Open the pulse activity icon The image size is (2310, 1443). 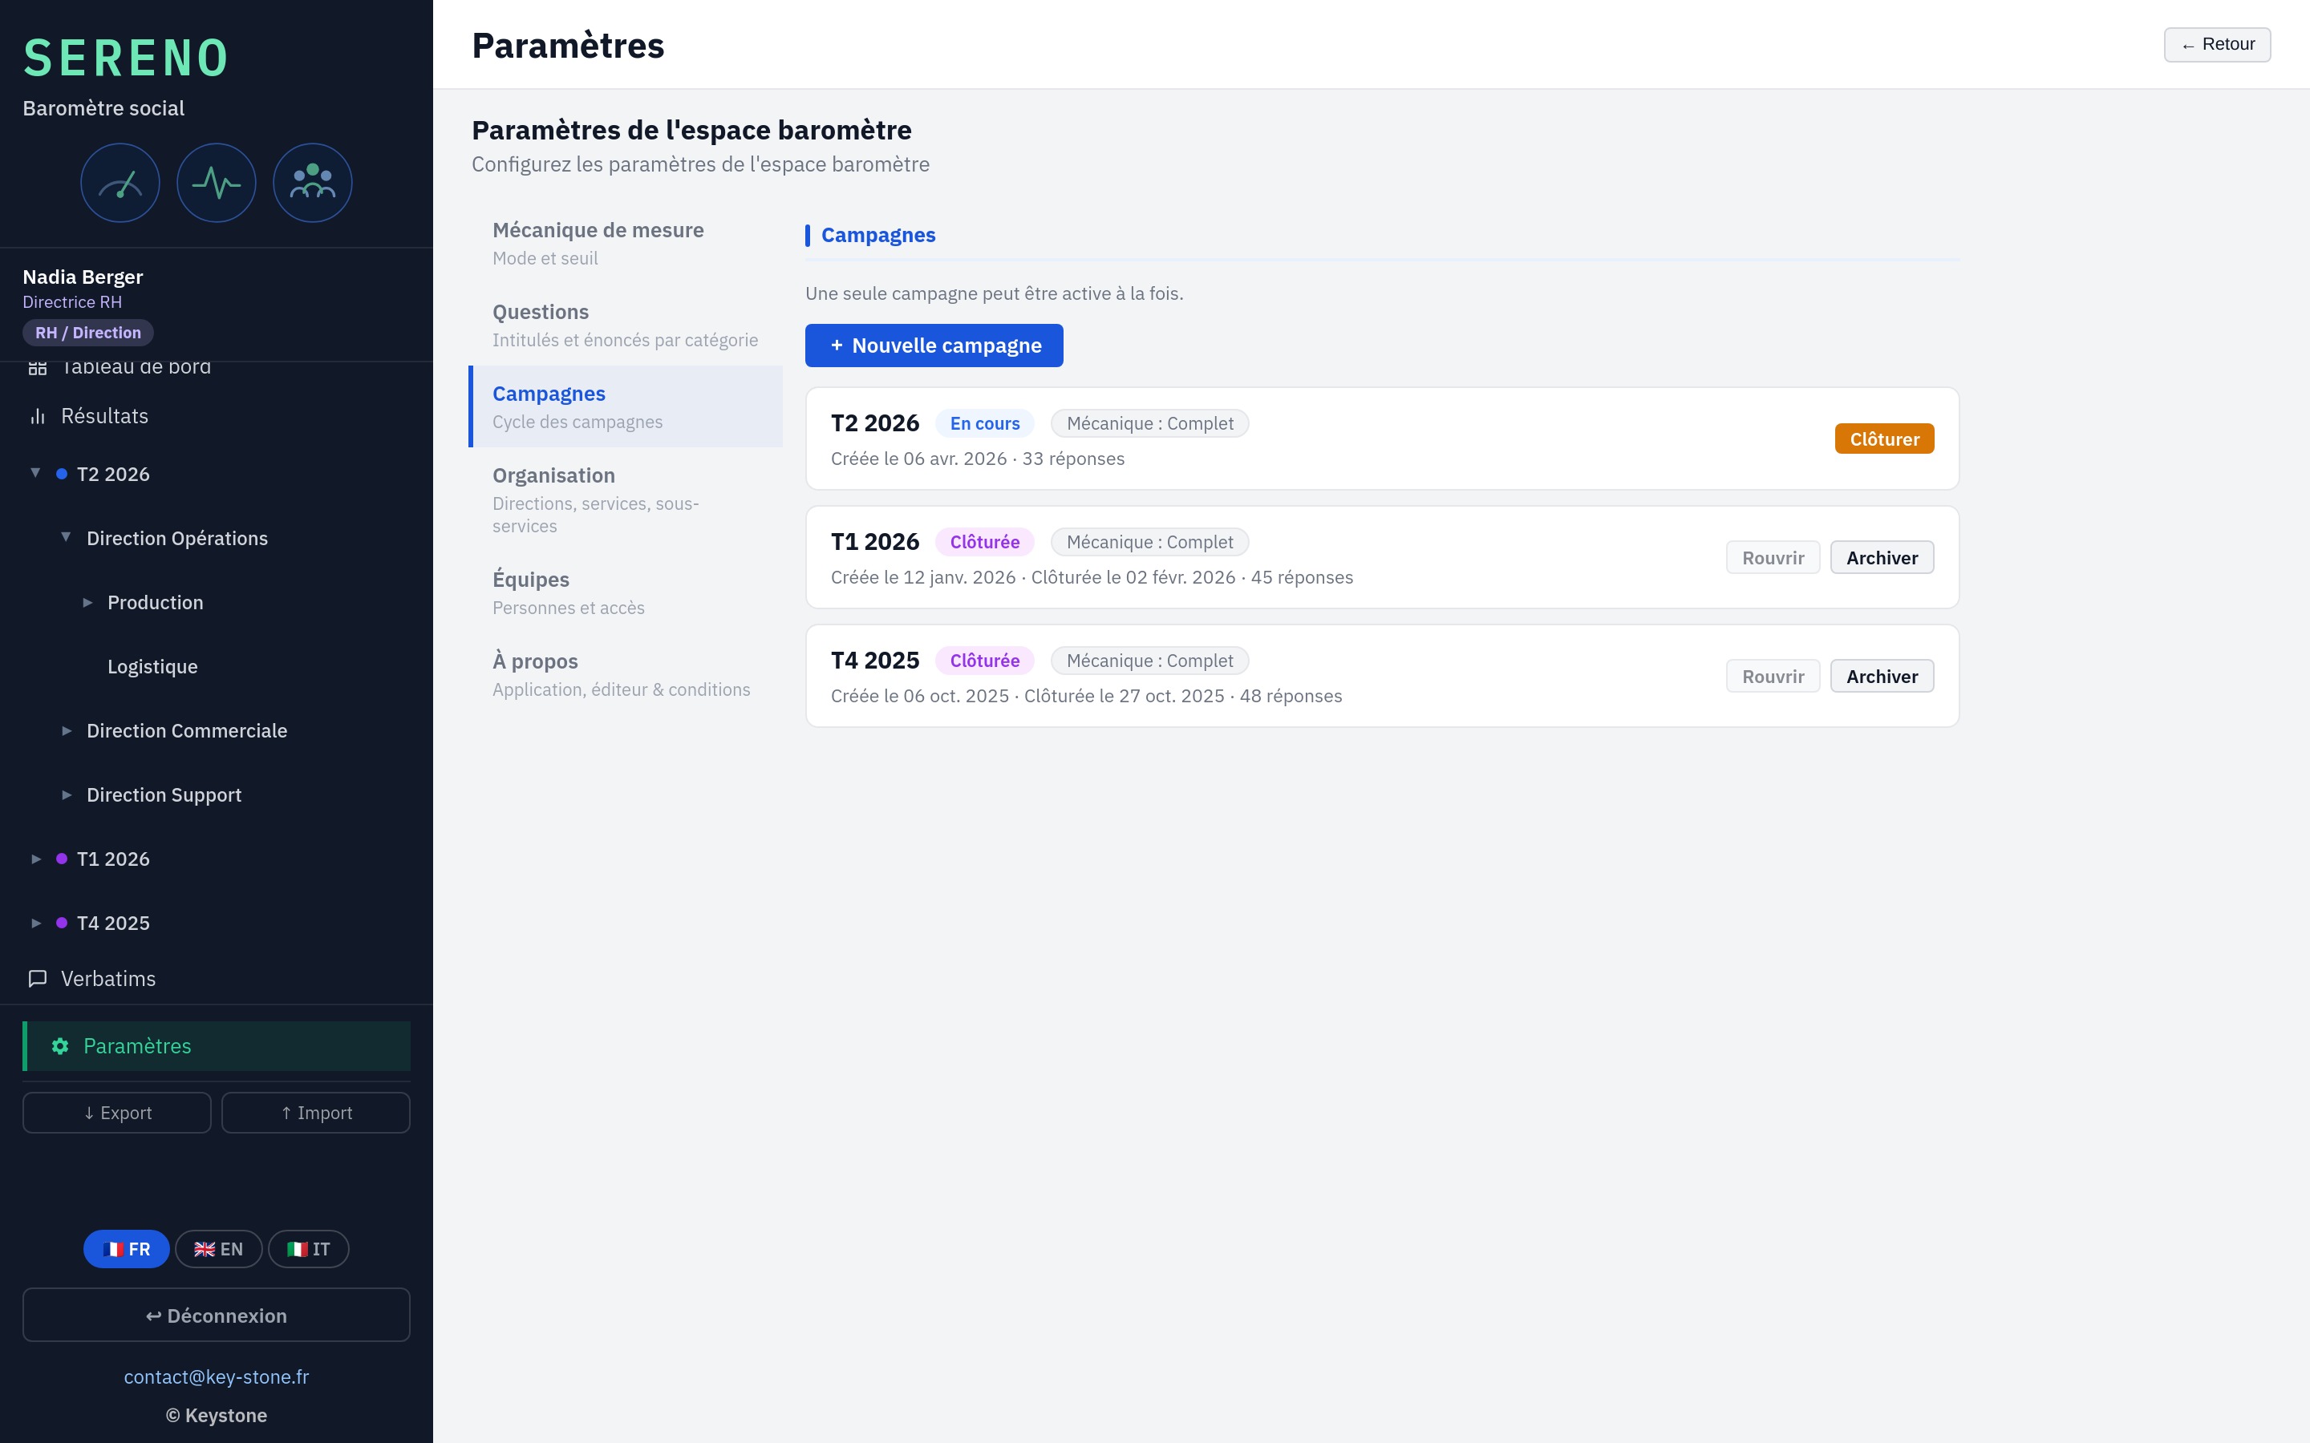(217, 184)
